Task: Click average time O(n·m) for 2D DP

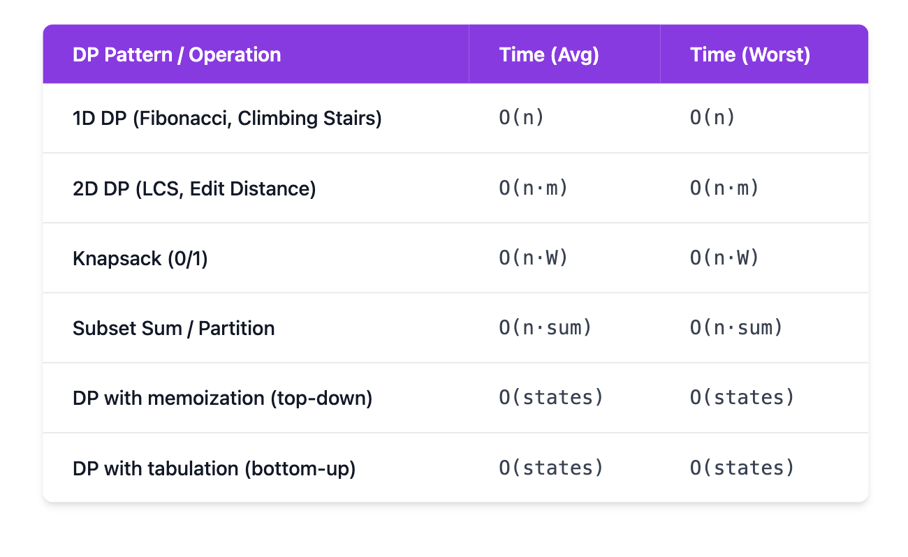Action: click(534, 188)
